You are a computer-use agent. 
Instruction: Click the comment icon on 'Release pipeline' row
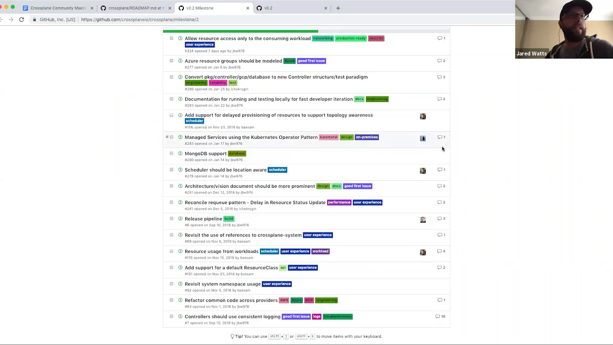(x=440, y=218)
